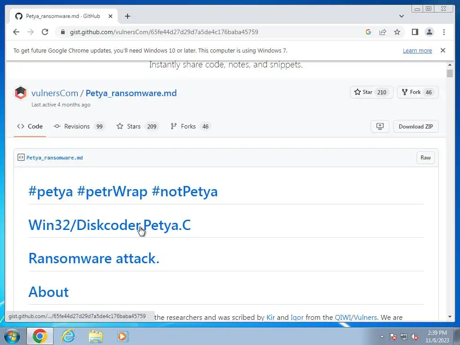Open the Igor author link
The height and width of the screenshot is (345, 460).
coord(297,318)
